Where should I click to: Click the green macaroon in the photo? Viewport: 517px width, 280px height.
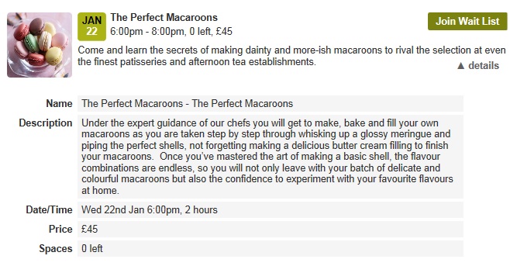31,43
